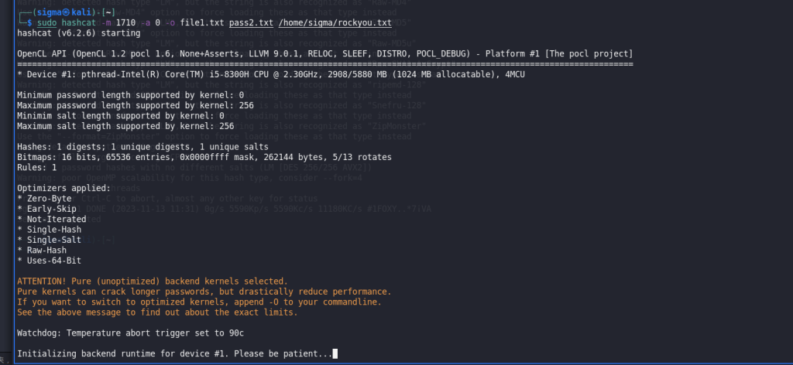Click the terminal cursor block after 'Please be patient...'

pos(335,354)
